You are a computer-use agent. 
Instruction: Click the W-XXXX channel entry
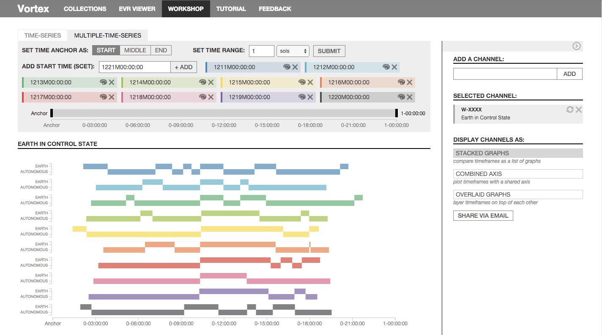click(518, 114)
